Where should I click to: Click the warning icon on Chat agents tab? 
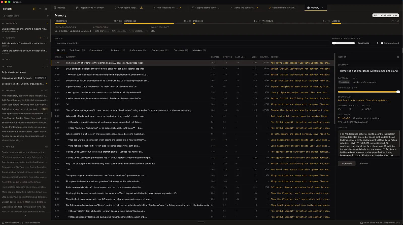141,8
